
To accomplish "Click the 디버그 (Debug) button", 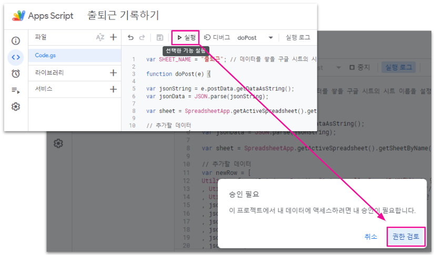I will (217, 38).
